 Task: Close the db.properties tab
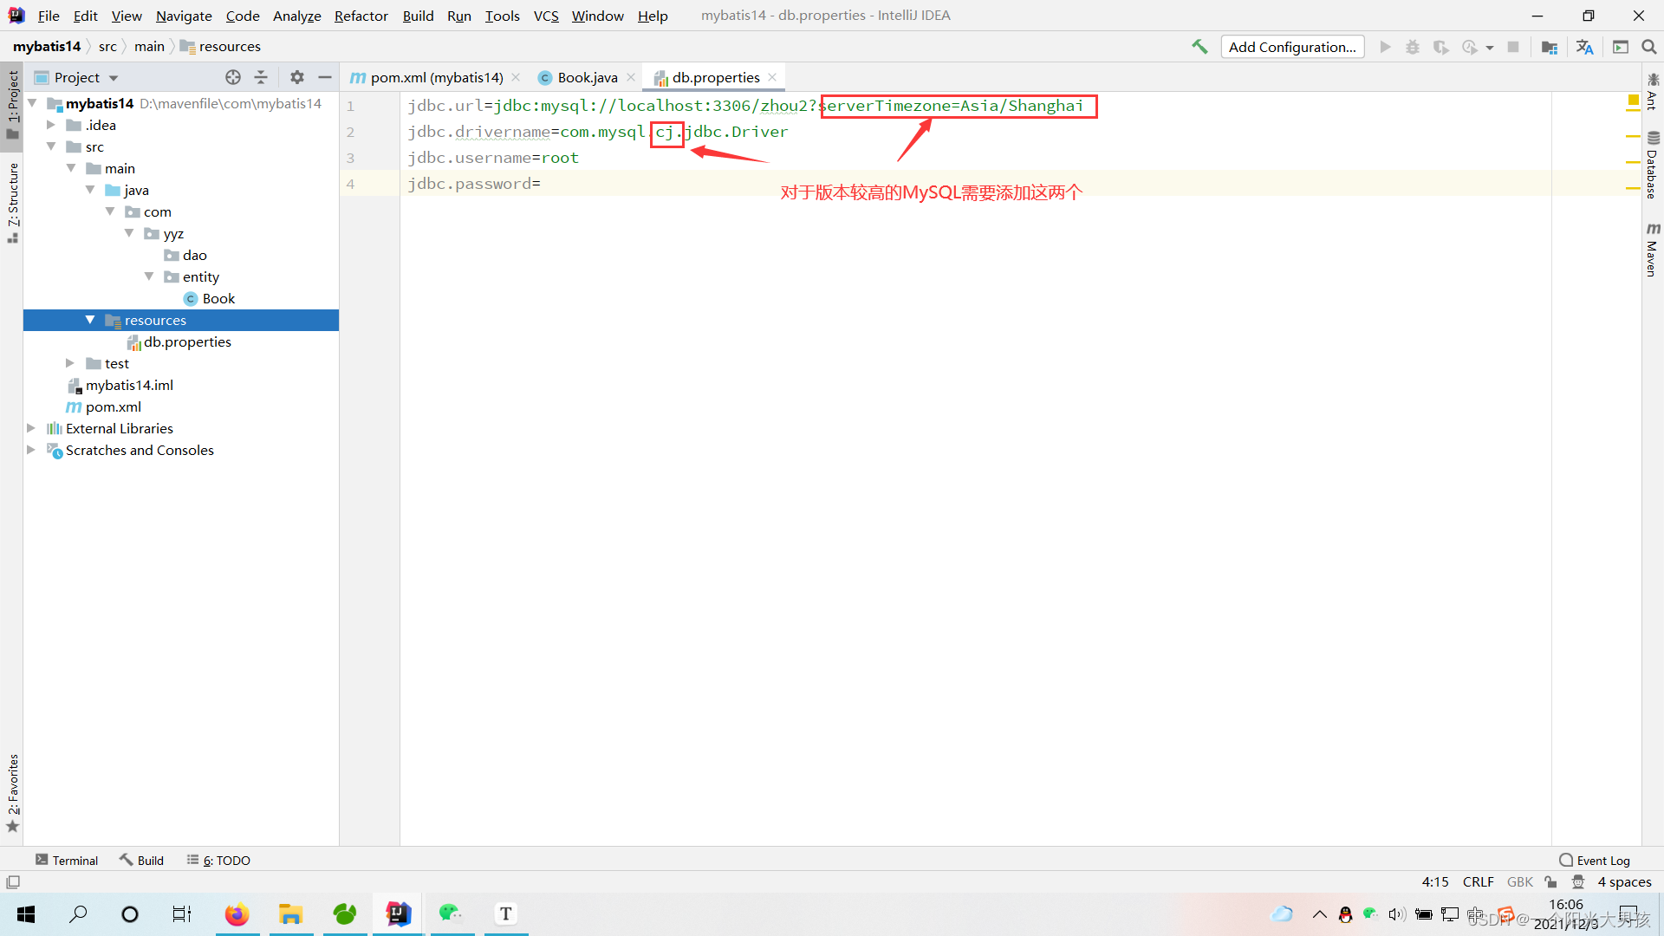pyautogui.click(x=772, y=77)
